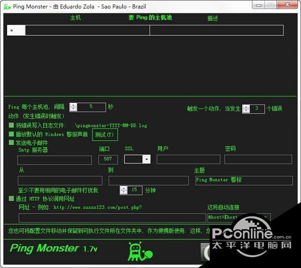Minimize the Ping Monster window
Viewport: 301px width, 268px height.
[258, 5]
